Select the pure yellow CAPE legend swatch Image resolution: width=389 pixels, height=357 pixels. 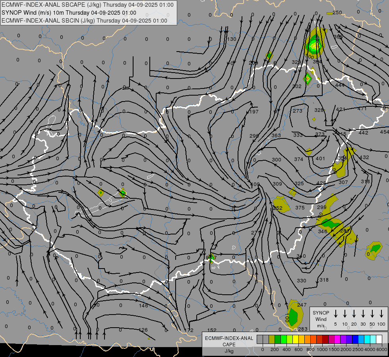click(x=296, y=340)
